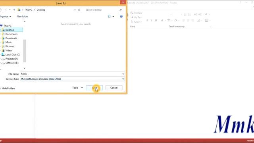Select Desktop in the navigation tree

point(10,30)
